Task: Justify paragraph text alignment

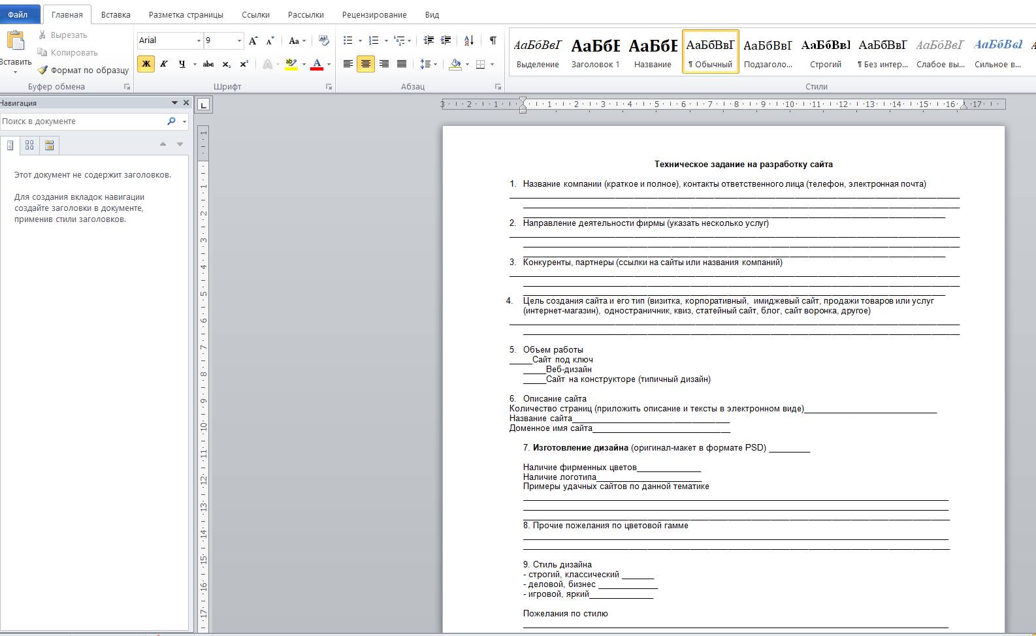Action: click(402, 64)
